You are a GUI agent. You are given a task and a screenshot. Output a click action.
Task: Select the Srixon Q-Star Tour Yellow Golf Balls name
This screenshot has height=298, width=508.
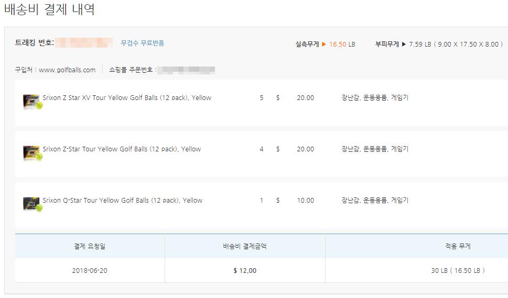122,201
